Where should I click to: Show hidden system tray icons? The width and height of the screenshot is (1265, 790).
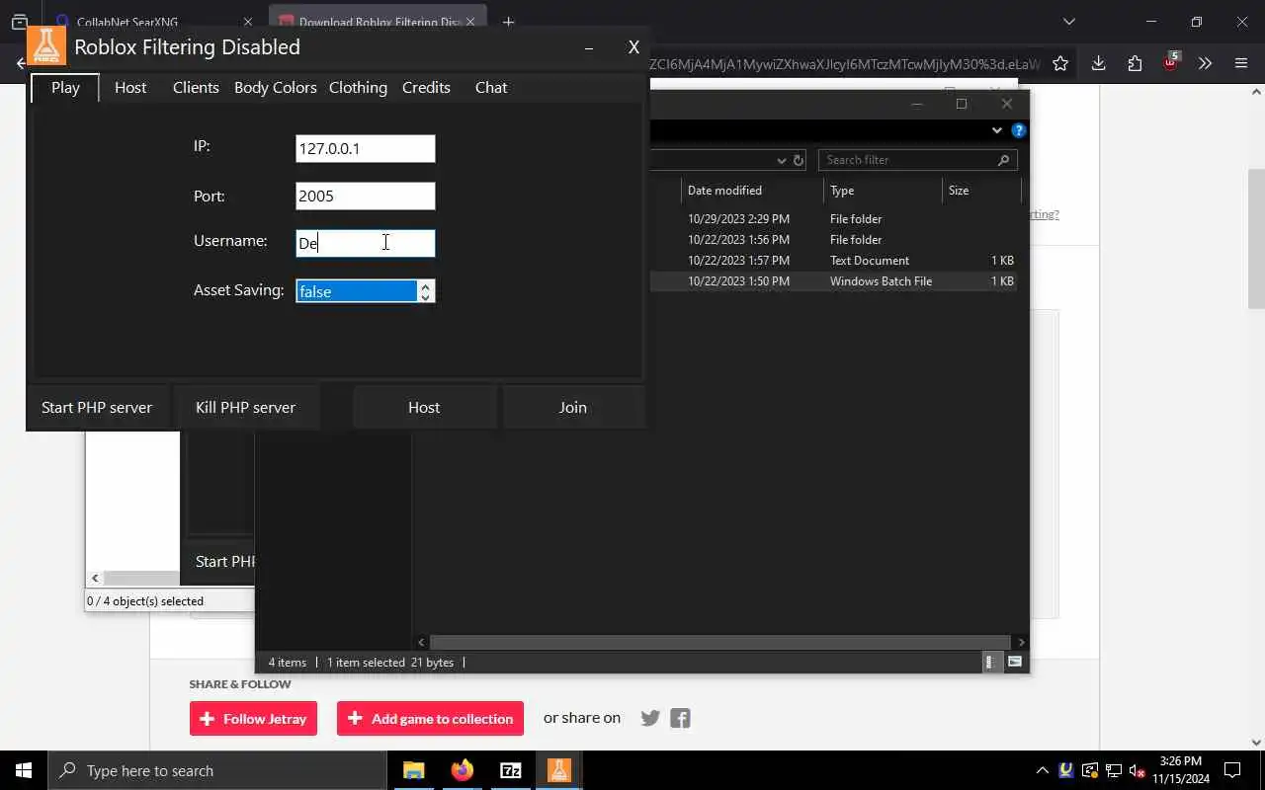pos(1042,770)
